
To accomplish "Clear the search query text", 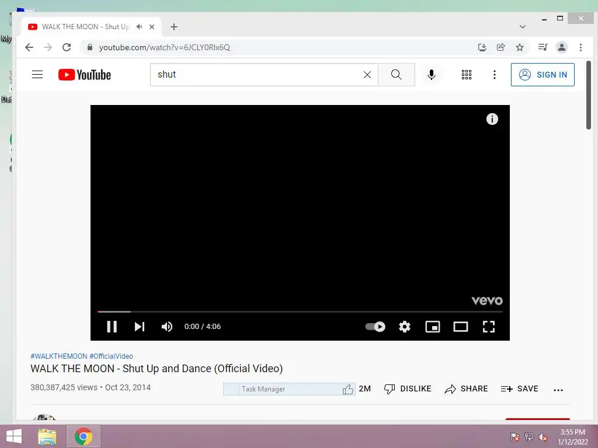I will [x=367, y=75].
